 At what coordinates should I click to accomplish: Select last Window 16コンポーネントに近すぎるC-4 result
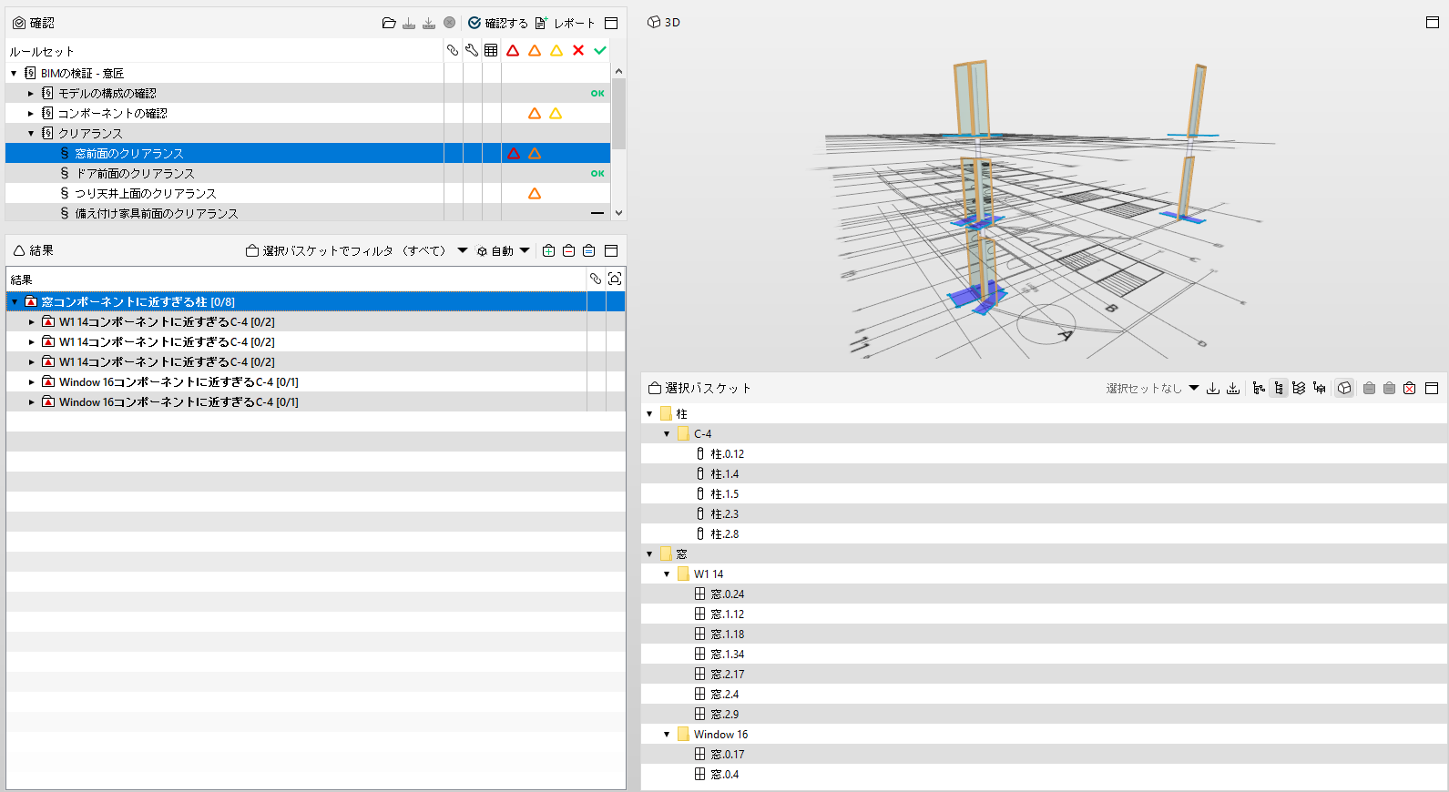pyautogui.click(x=315, y=401)
